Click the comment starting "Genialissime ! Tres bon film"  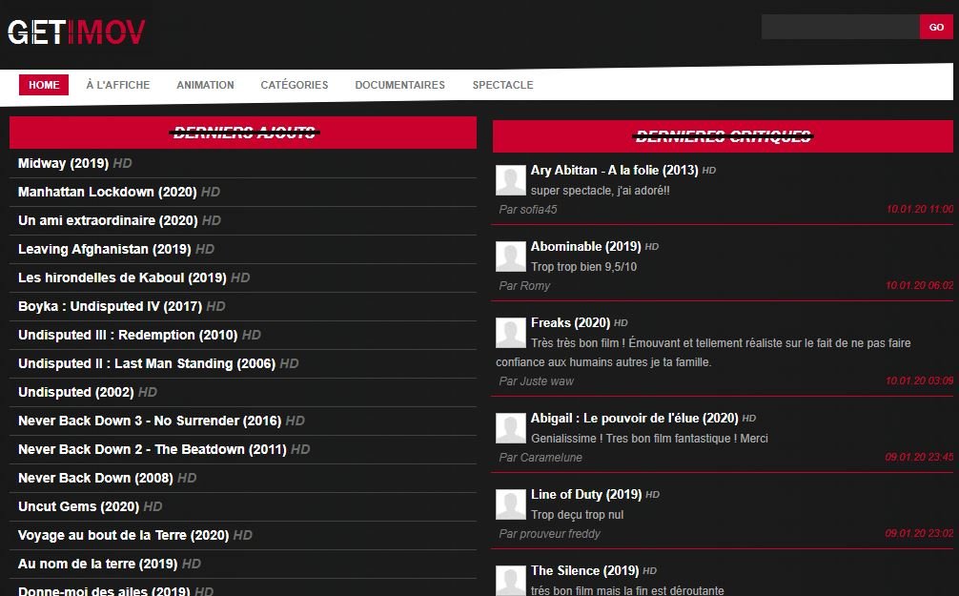pos(649,439)
